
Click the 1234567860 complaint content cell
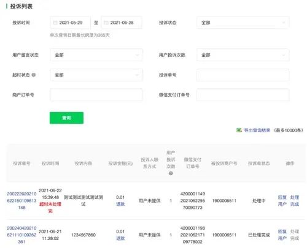84,235
